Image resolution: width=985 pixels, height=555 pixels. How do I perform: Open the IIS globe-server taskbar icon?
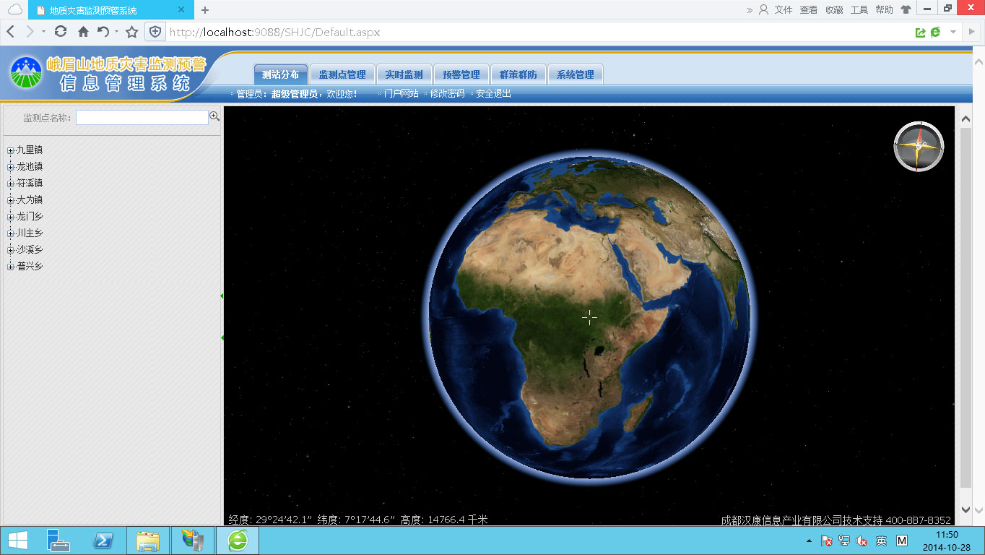click(193, 541)
